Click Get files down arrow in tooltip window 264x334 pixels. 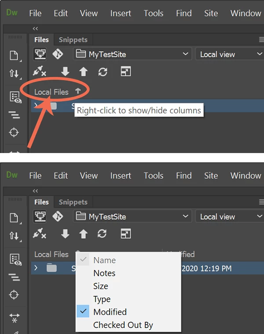tap(65, 71)
